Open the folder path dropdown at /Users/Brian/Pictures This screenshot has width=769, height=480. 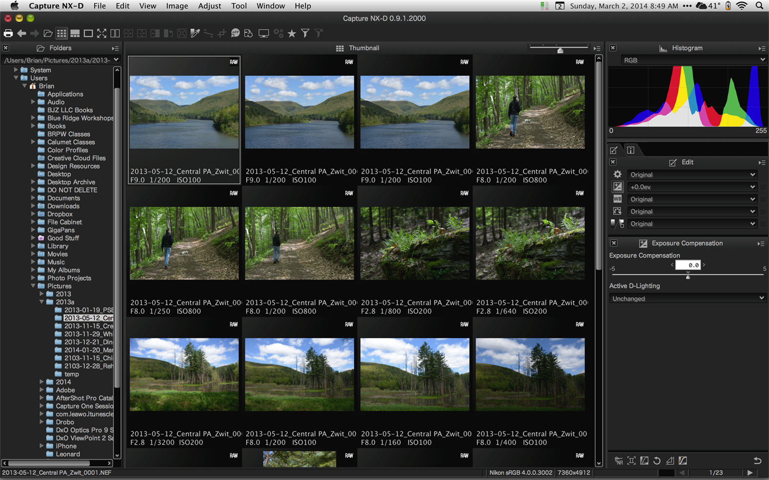(x=61, y=60)
